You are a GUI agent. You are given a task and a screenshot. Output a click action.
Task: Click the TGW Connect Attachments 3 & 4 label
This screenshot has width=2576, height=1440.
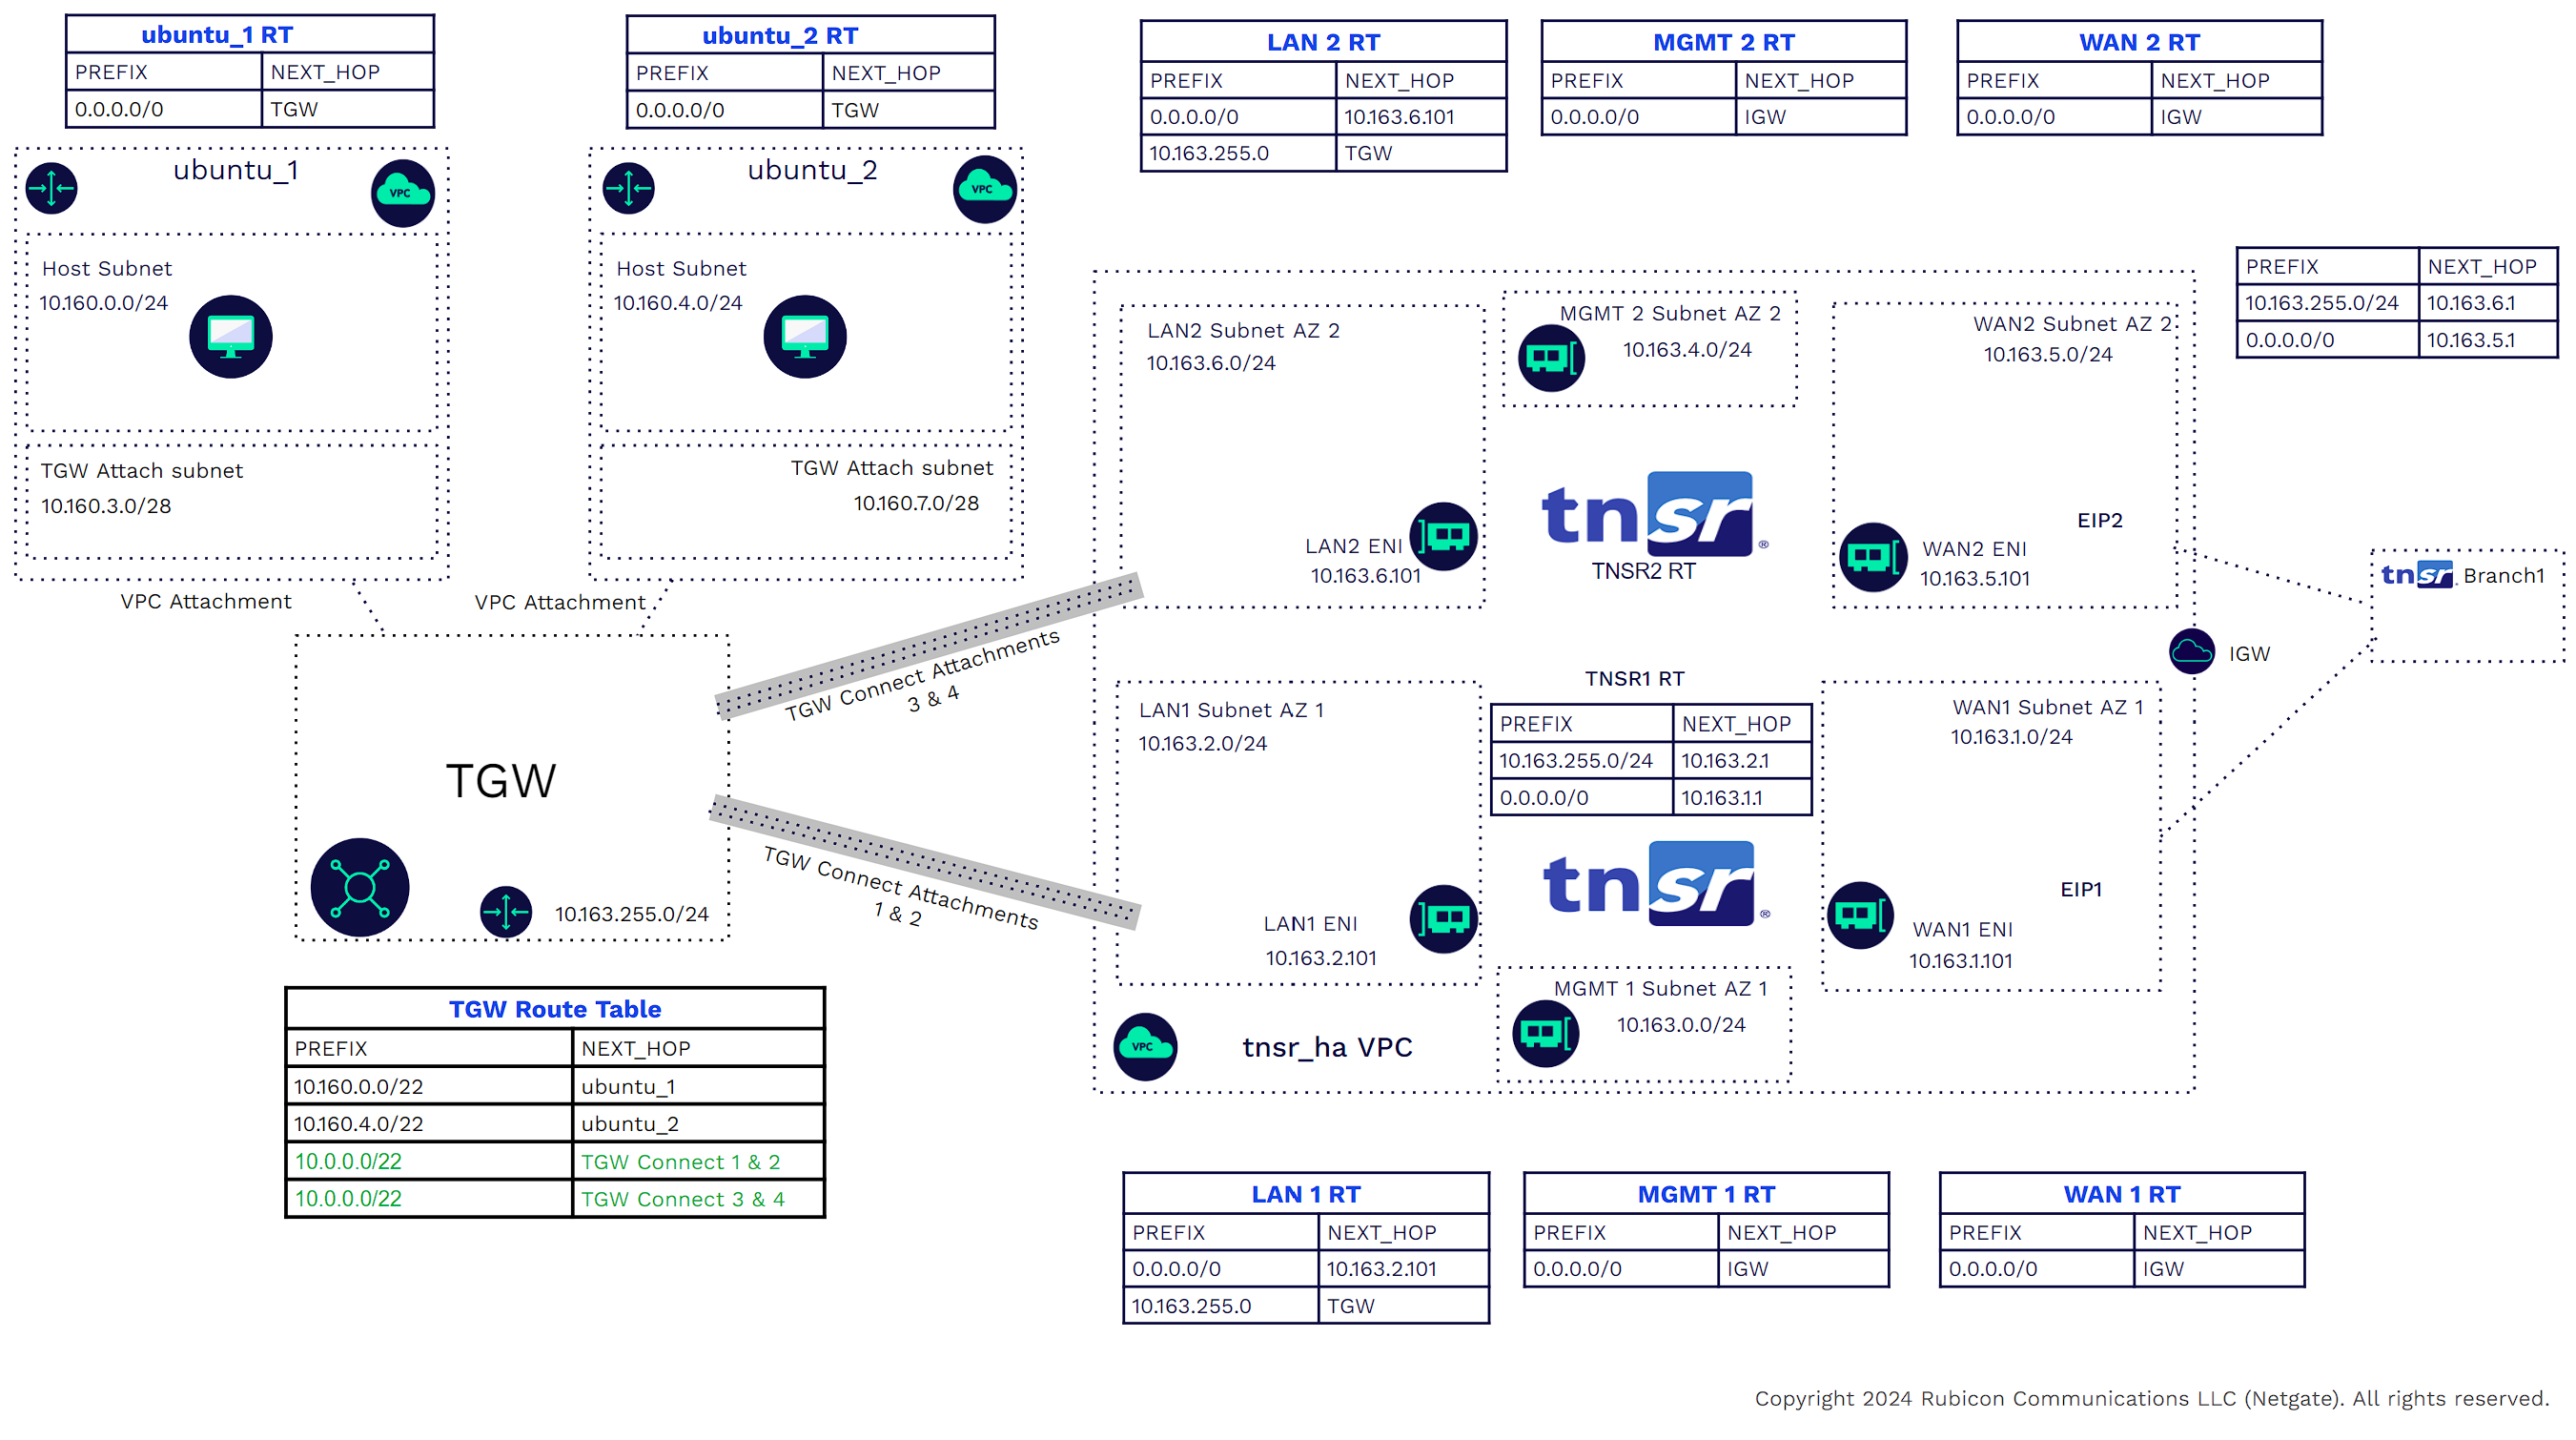924,678
